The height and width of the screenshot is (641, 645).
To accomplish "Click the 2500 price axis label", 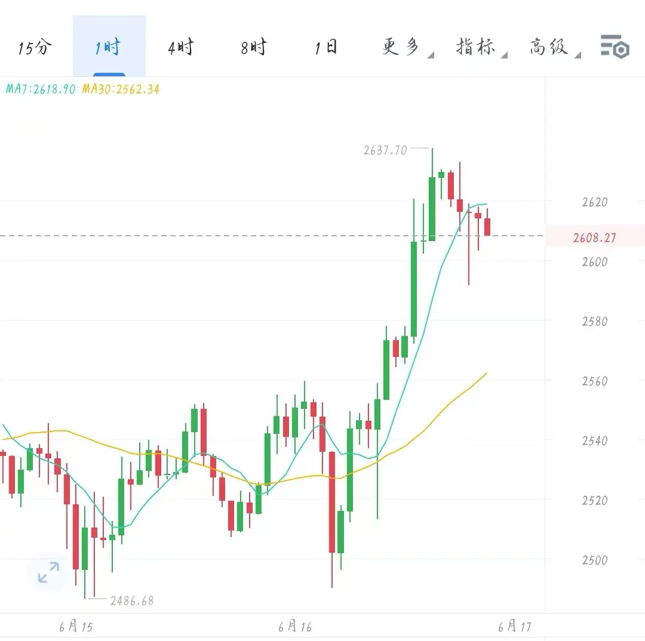I will pos(595,560).
